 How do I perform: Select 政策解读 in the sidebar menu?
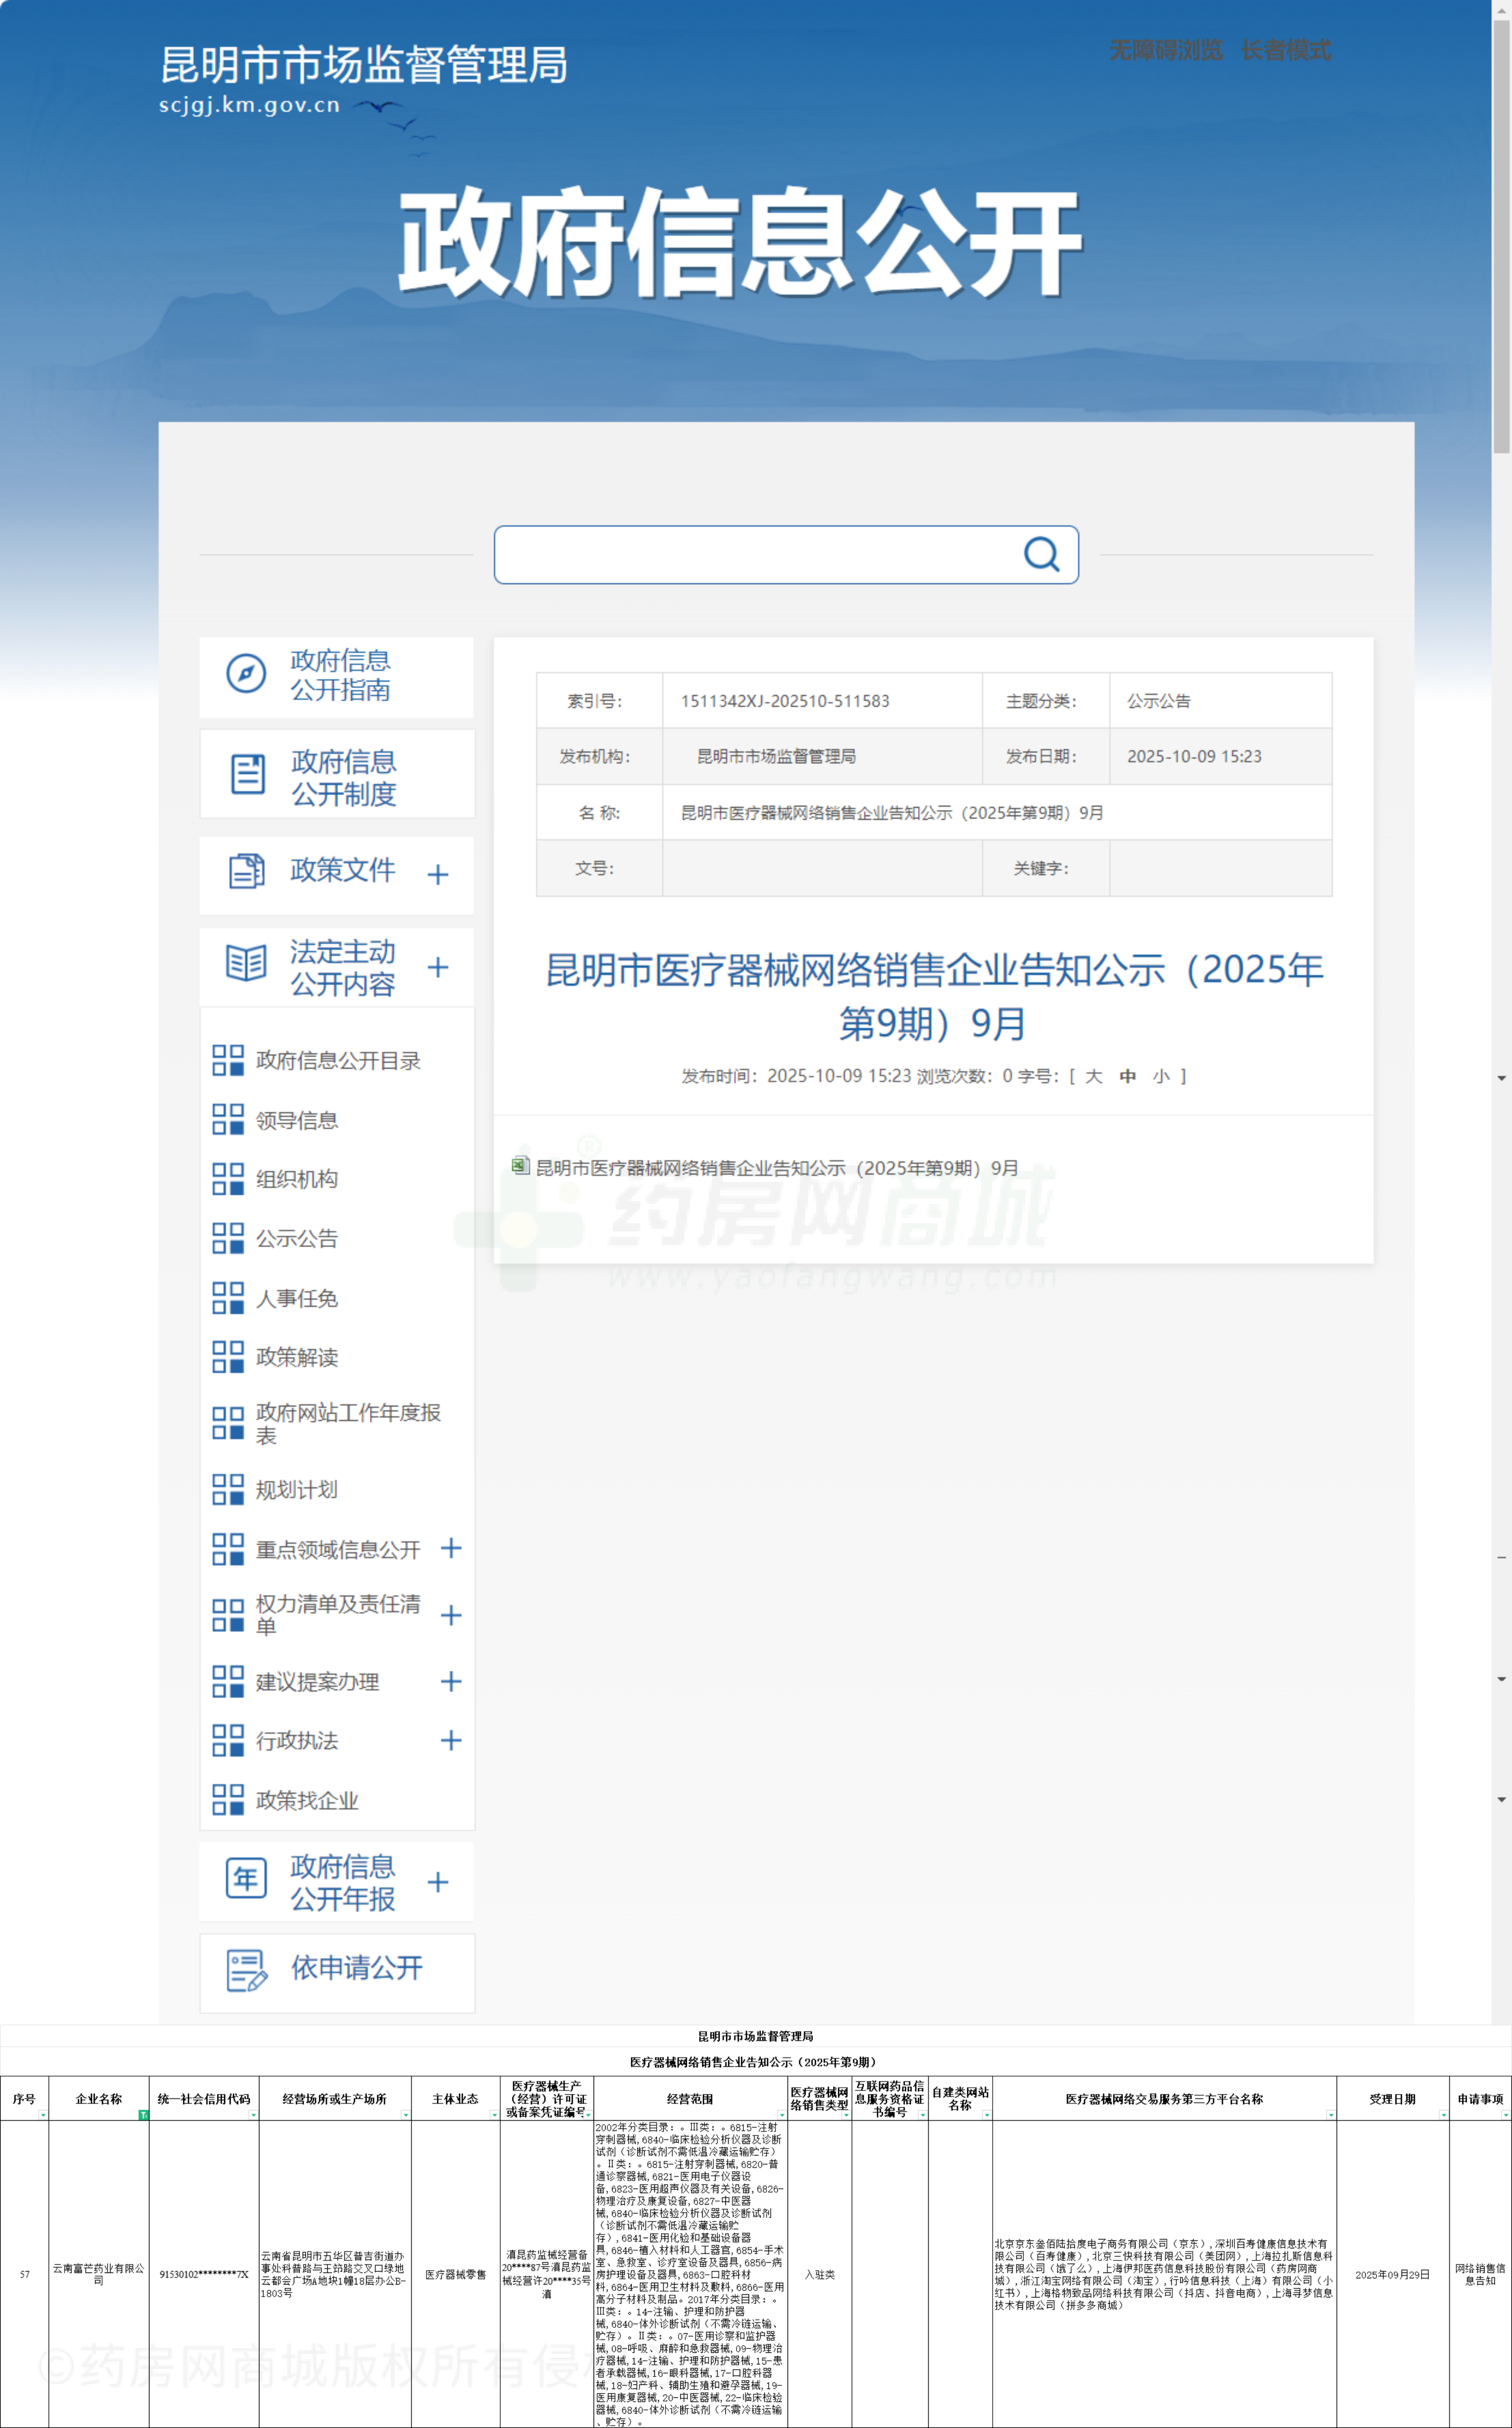[x=296, y=1358]
